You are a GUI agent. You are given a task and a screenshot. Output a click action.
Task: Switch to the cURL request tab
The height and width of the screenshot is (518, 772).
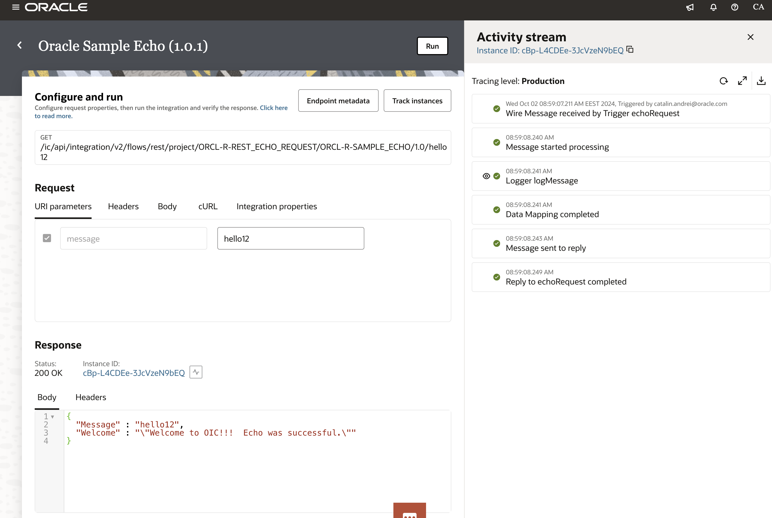[x=208, y=206]
